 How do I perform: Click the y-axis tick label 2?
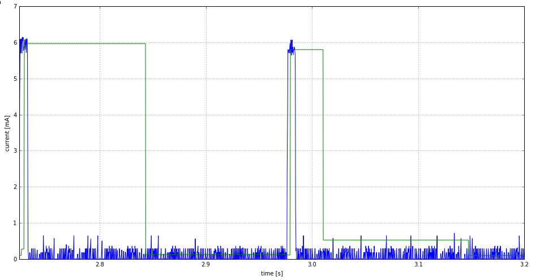[x=15, y=187]
